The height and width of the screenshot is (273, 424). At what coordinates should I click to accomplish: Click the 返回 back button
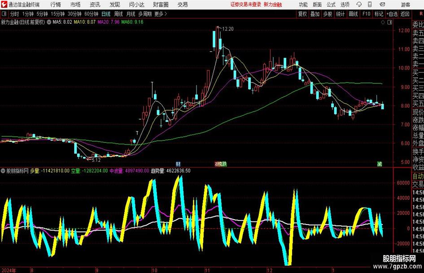[405, 14]
